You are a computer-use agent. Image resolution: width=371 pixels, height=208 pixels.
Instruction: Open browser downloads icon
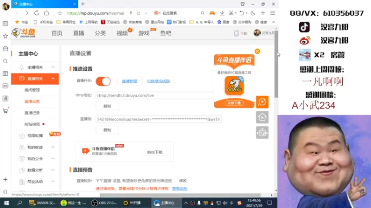222,13
